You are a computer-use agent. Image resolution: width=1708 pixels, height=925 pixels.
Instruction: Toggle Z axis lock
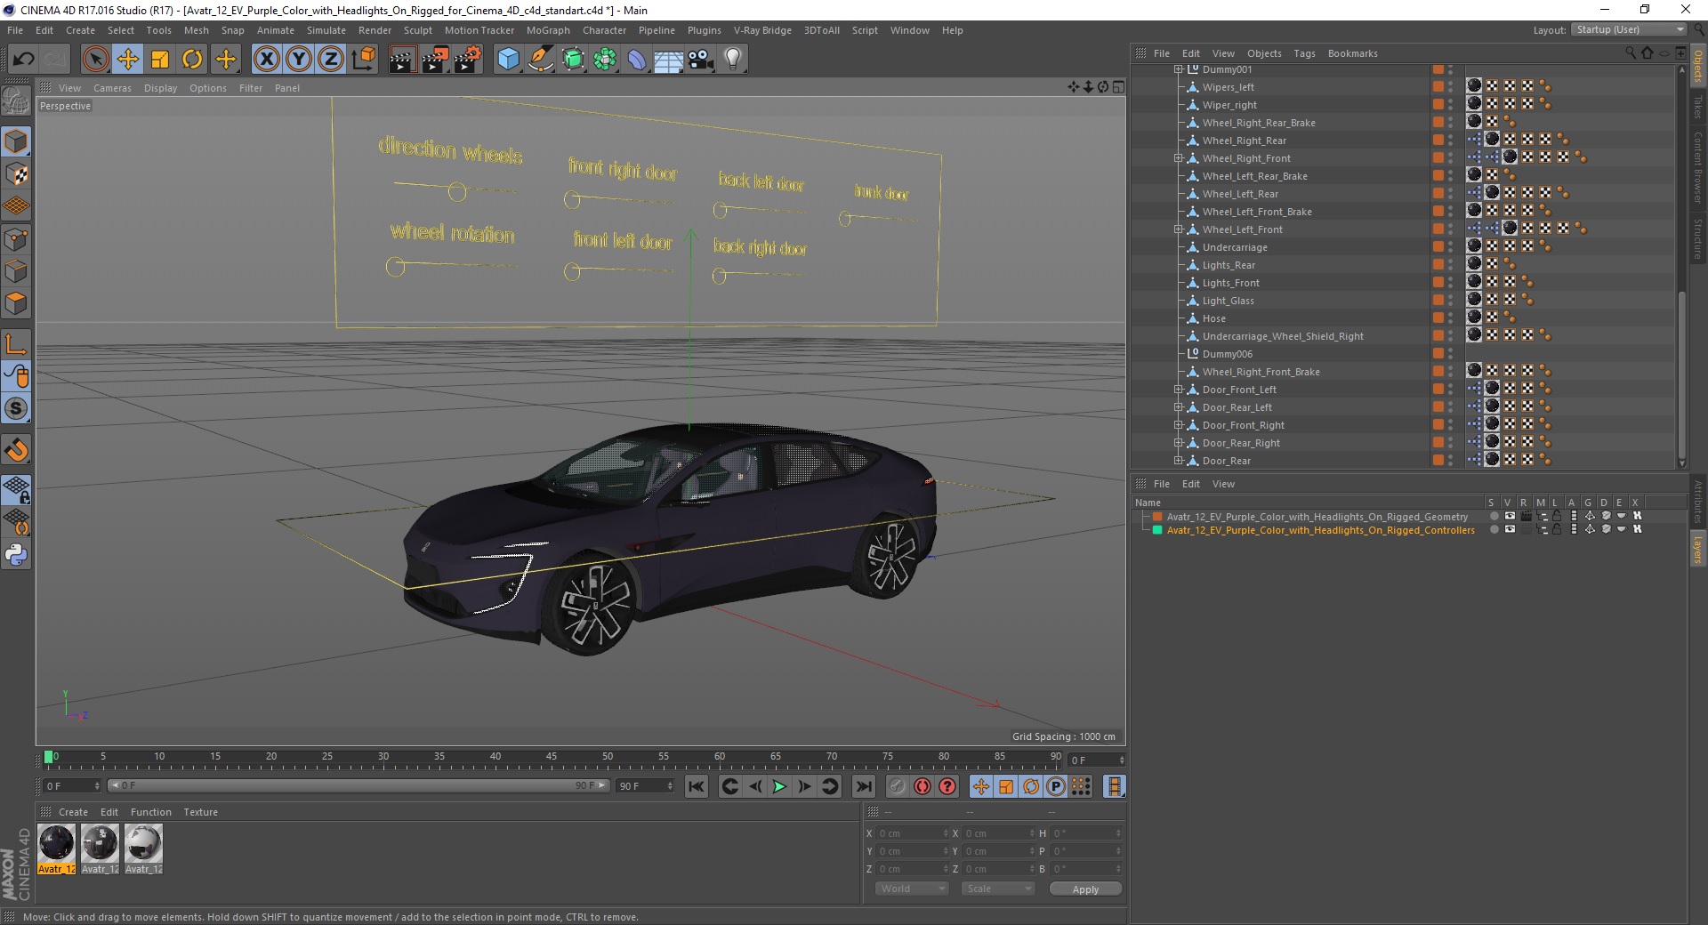click(331, 60)
